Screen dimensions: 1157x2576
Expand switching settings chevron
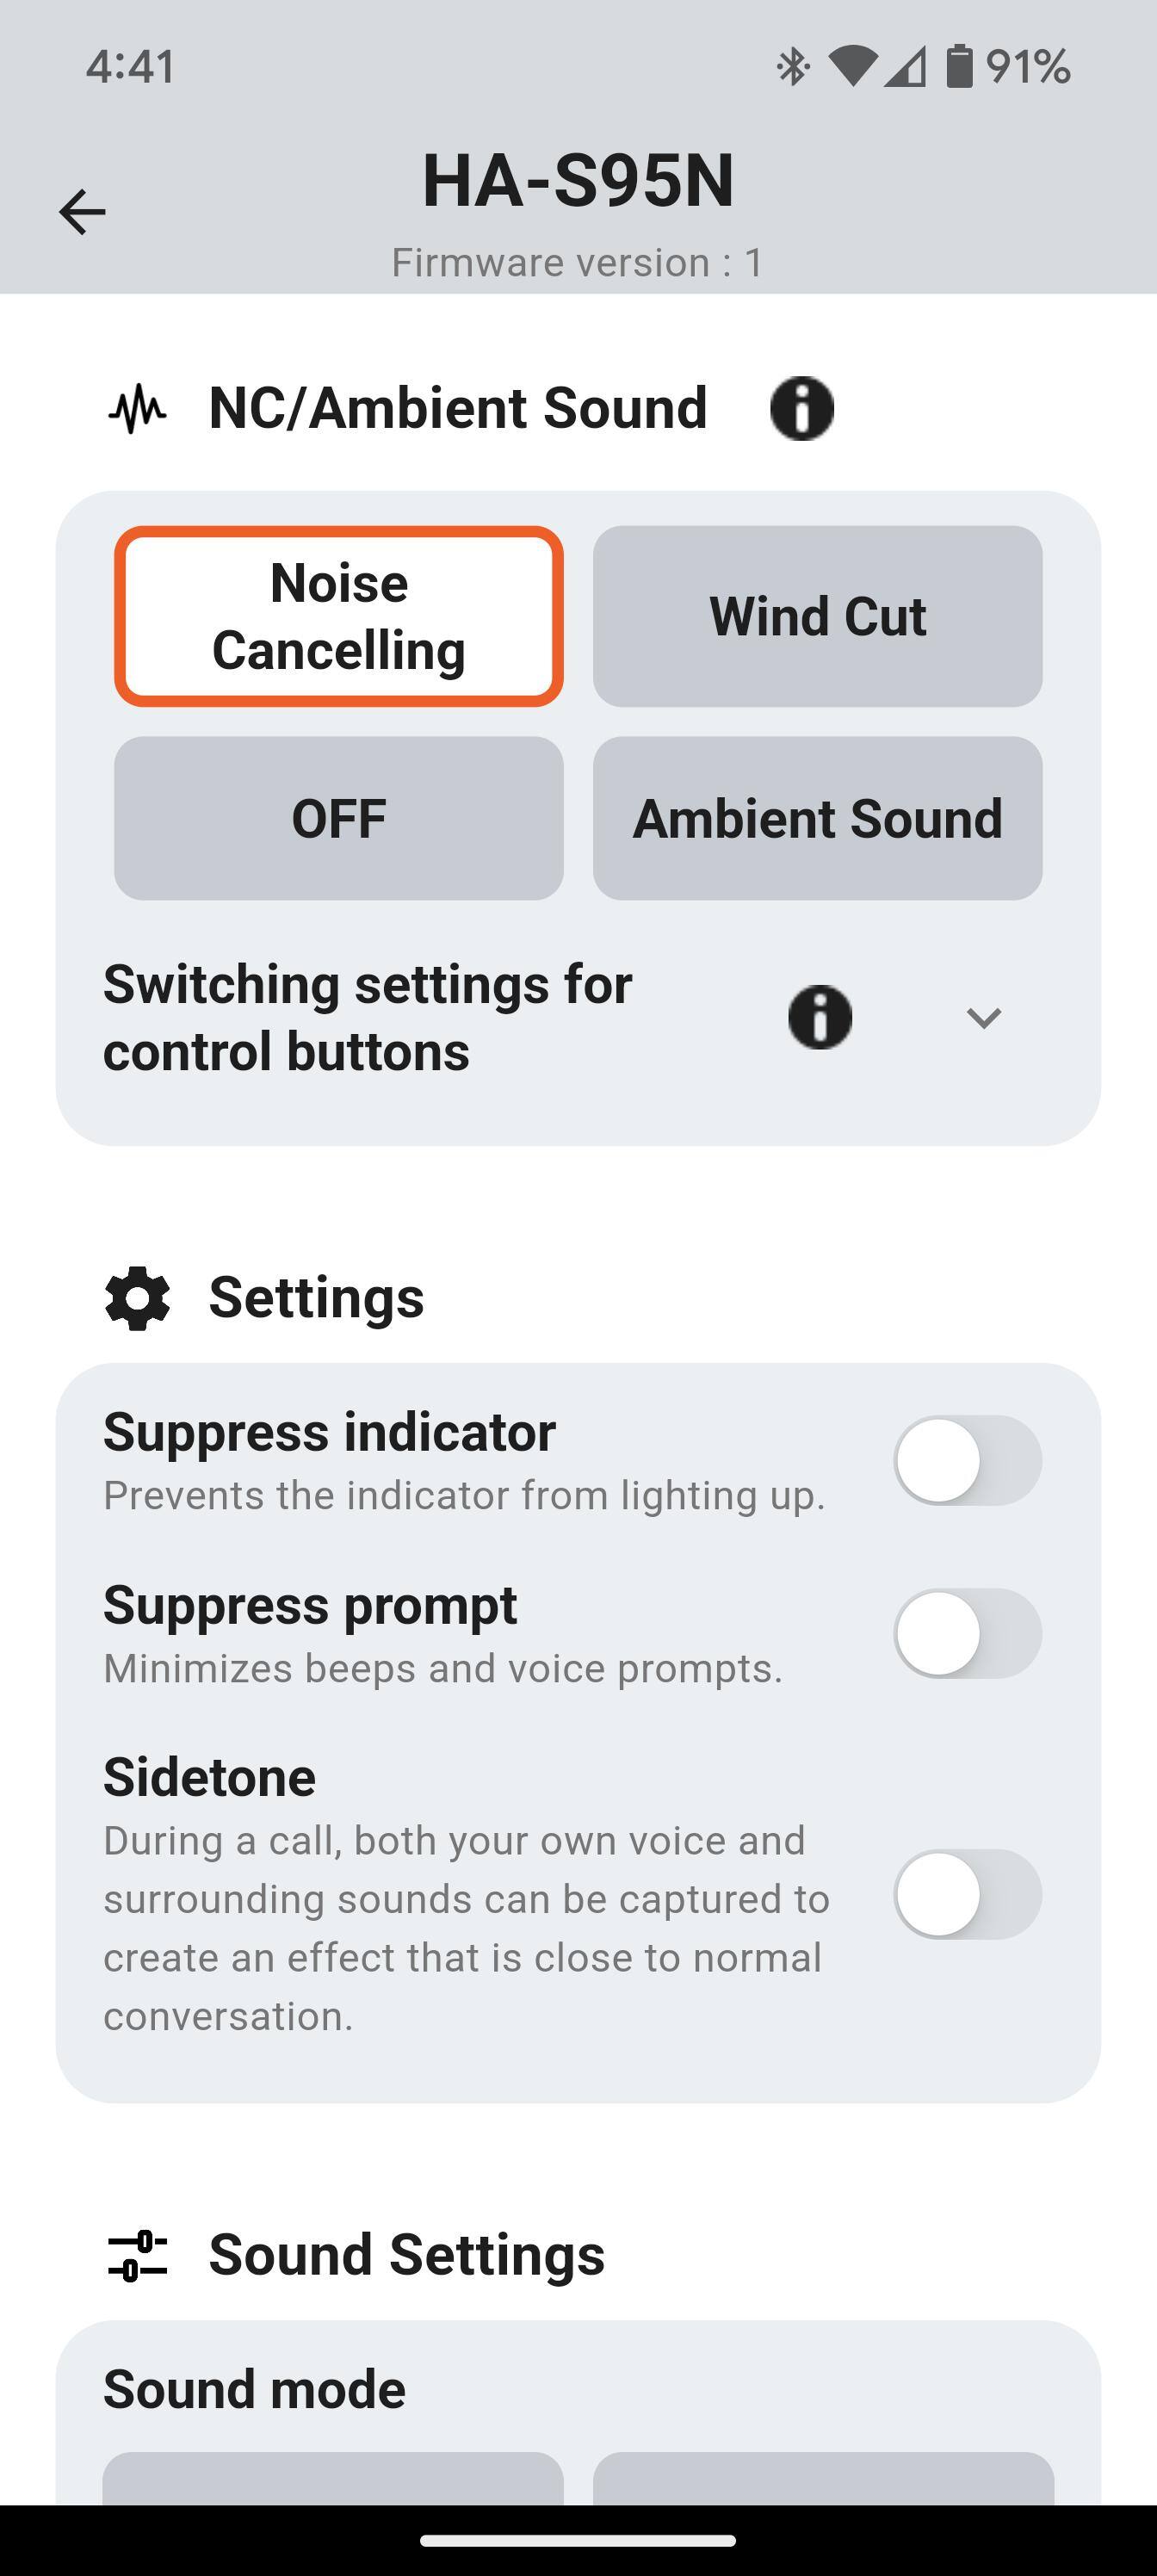coord(983,1018)
